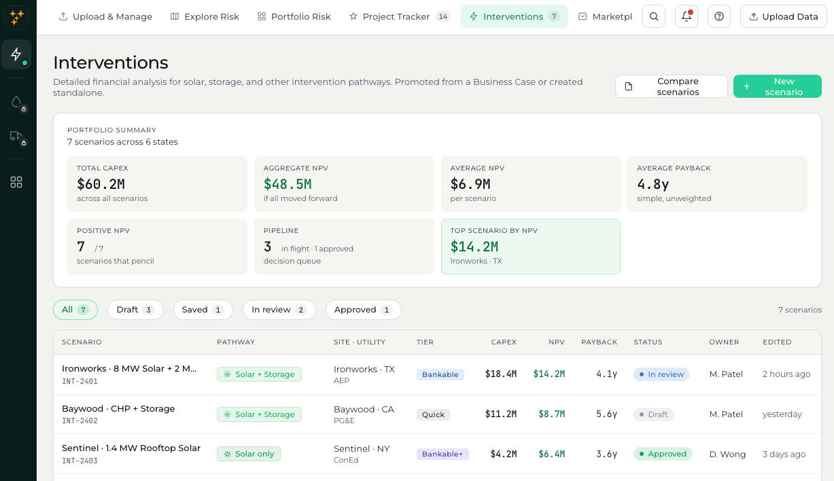Open the notifications bell icon
The image size is (834, 481).
pos(687,16)
